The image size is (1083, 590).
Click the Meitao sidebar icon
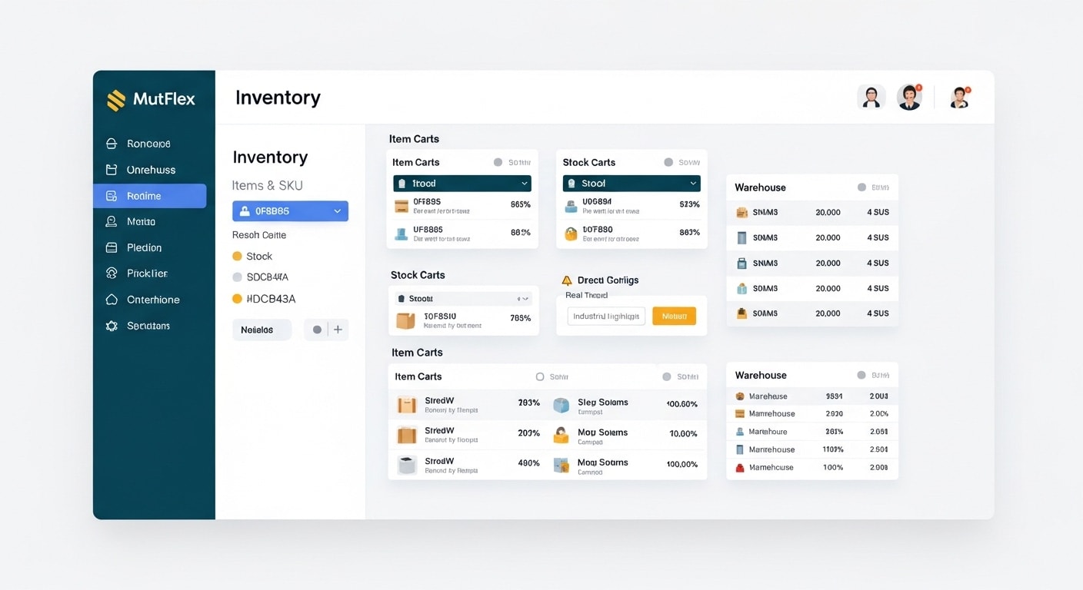112,221
